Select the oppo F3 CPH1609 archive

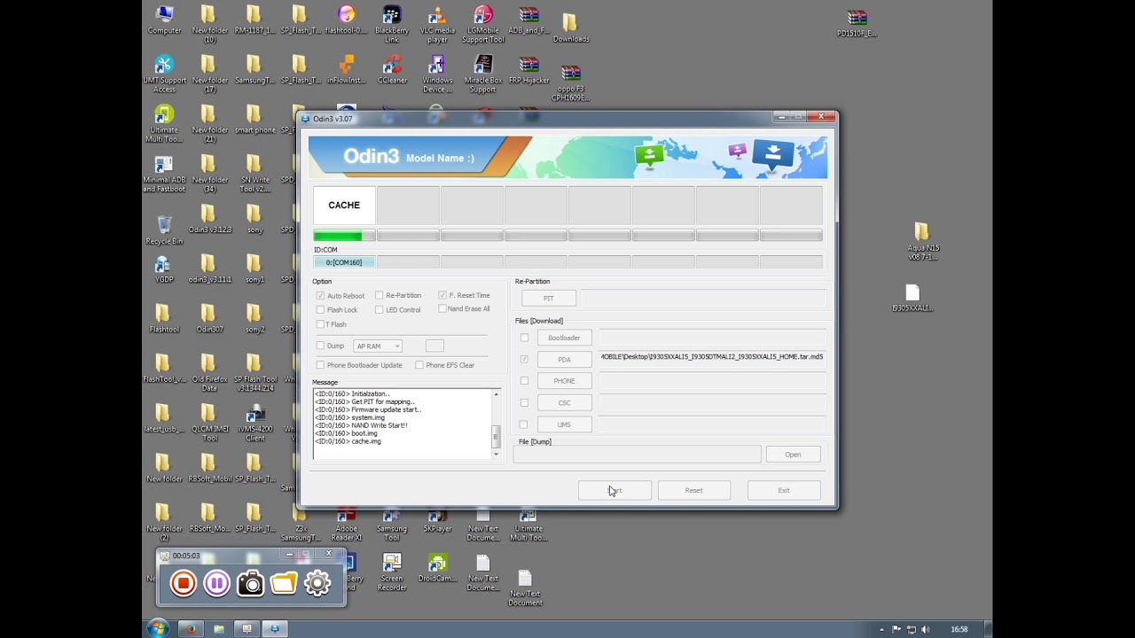[x=570, y=83]
